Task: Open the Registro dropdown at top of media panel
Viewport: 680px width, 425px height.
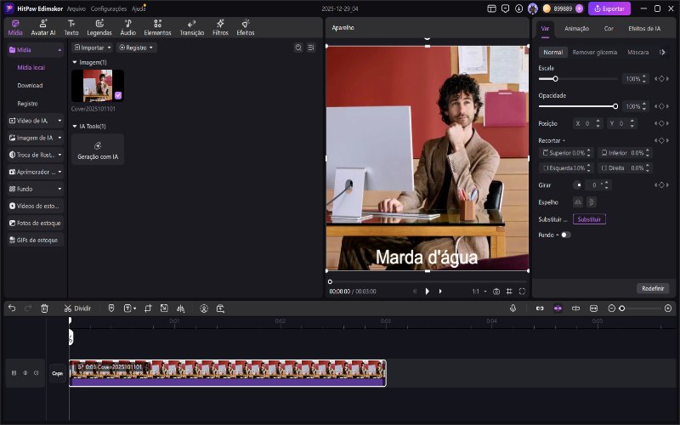Action: point(136,48)
